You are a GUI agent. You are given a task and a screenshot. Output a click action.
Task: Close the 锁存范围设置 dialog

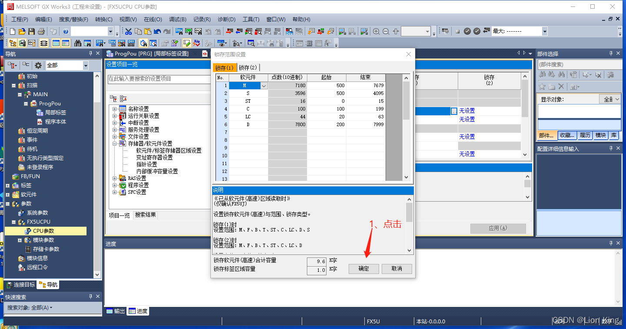pos(408,54)
